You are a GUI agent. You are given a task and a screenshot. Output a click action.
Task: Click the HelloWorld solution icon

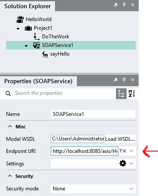pyautogui.click(x=20, y=19)
